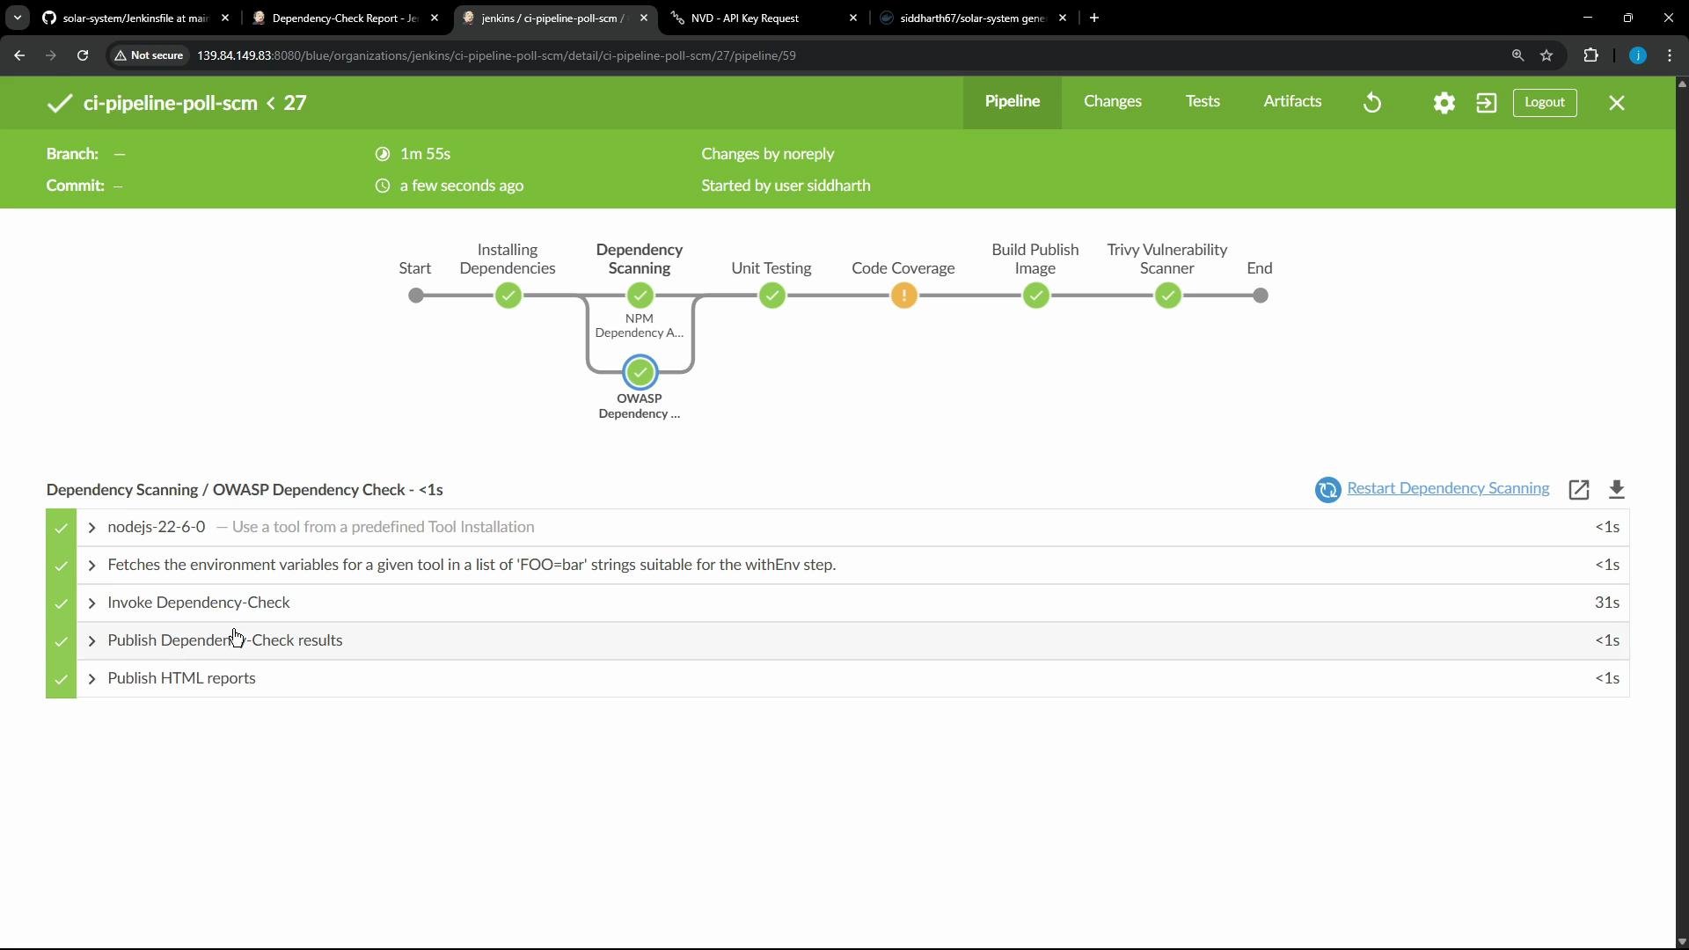The width and height of the screenshot is (1689, 950).
Task: Open the tab search dropdown arrow
Action: 17,18
